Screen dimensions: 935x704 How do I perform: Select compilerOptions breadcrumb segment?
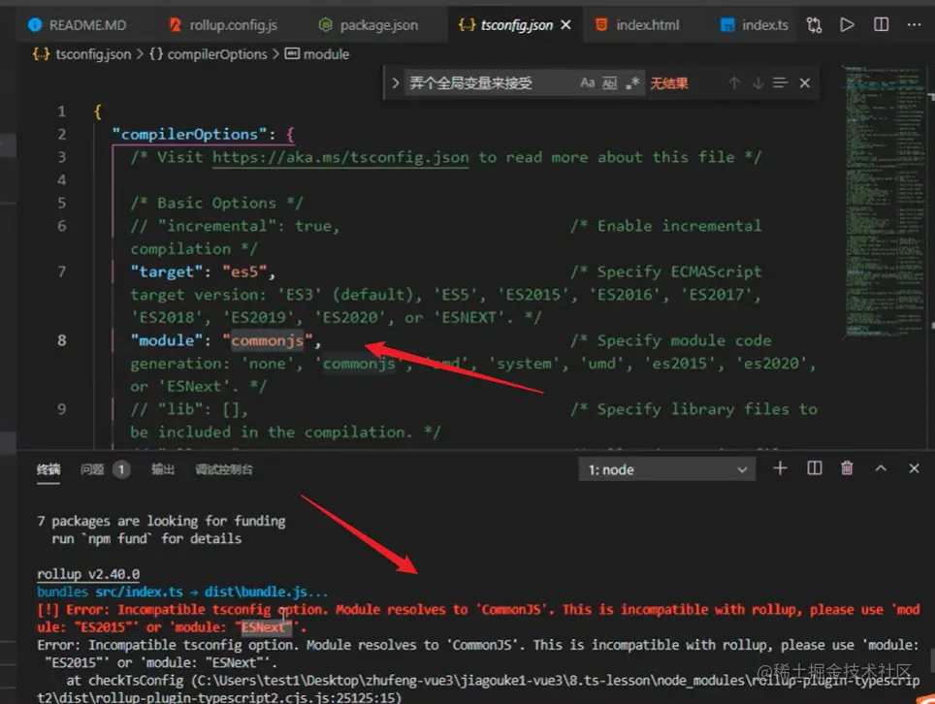[217, 54]
